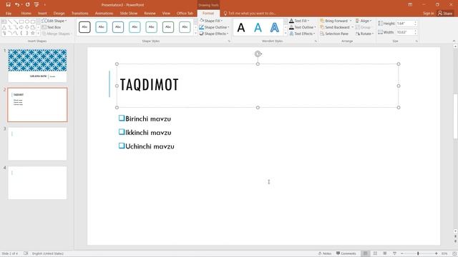Screen dimensions: 458x257
Task: Switch to Slide Sorter view
Action: (375, 253)
